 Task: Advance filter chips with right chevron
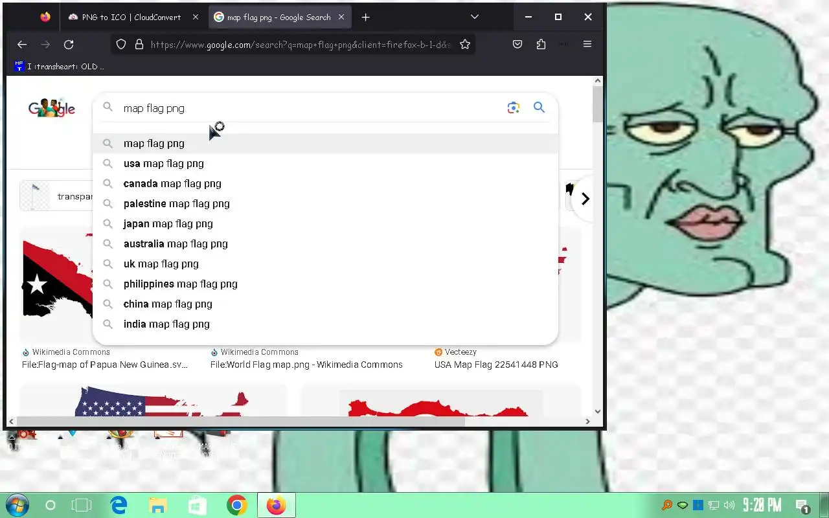585,199
